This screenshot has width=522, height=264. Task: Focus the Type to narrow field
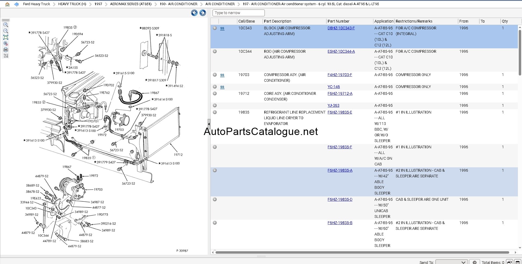point(238,13)
